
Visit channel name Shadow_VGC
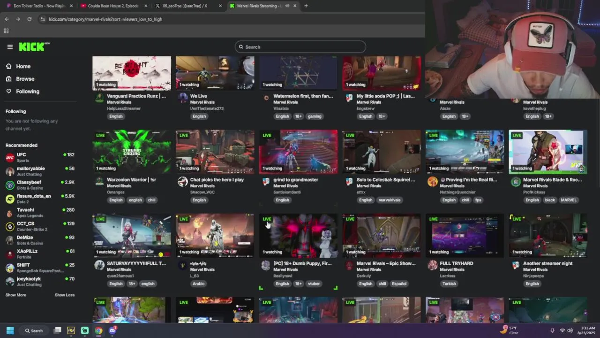(202, 192)
